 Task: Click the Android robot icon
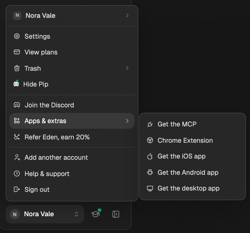pos(150,172)
